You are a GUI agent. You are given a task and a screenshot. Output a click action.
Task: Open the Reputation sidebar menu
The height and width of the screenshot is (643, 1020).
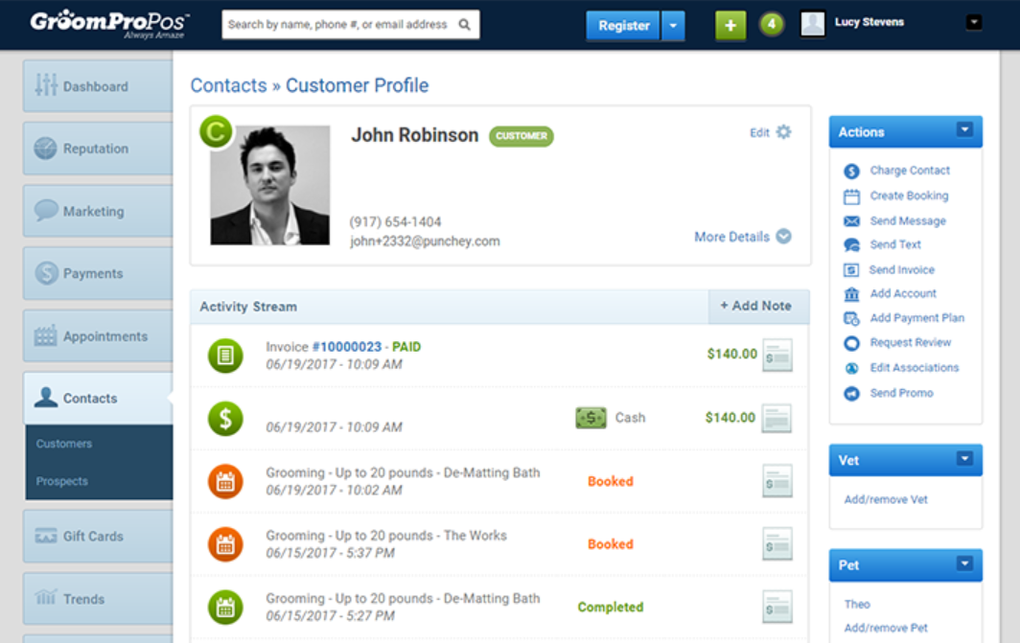pos(98,149)
